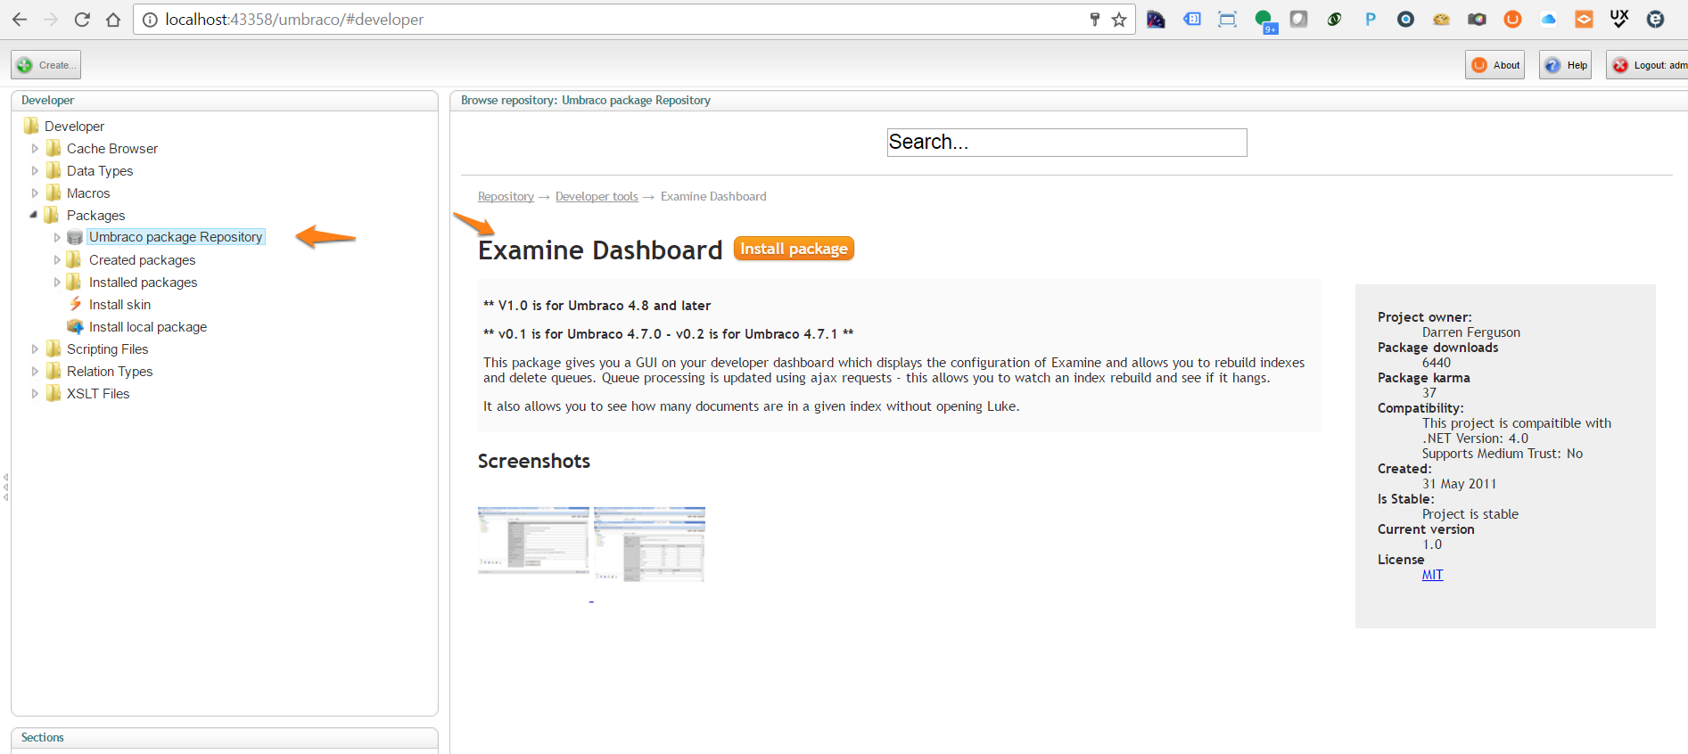Open the About button
The image size is (1688, 754).
pyautogui.click(x=1494, y=65)
